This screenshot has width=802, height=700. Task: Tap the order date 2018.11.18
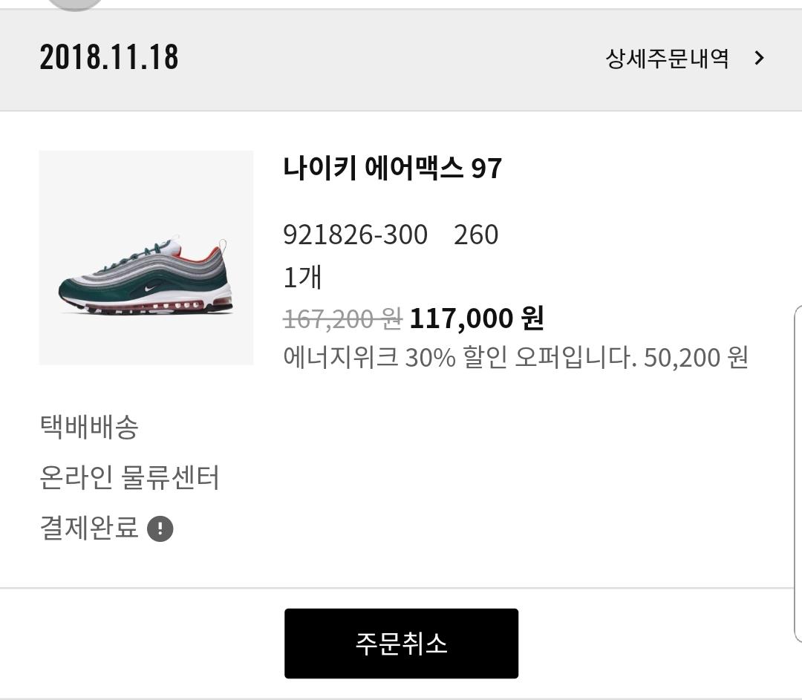[109, 58]
